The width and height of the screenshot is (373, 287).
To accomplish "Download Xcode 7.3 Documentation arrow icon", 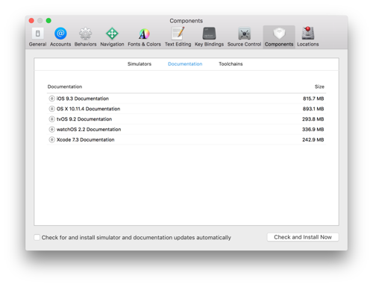I will (x=51, y=139).
